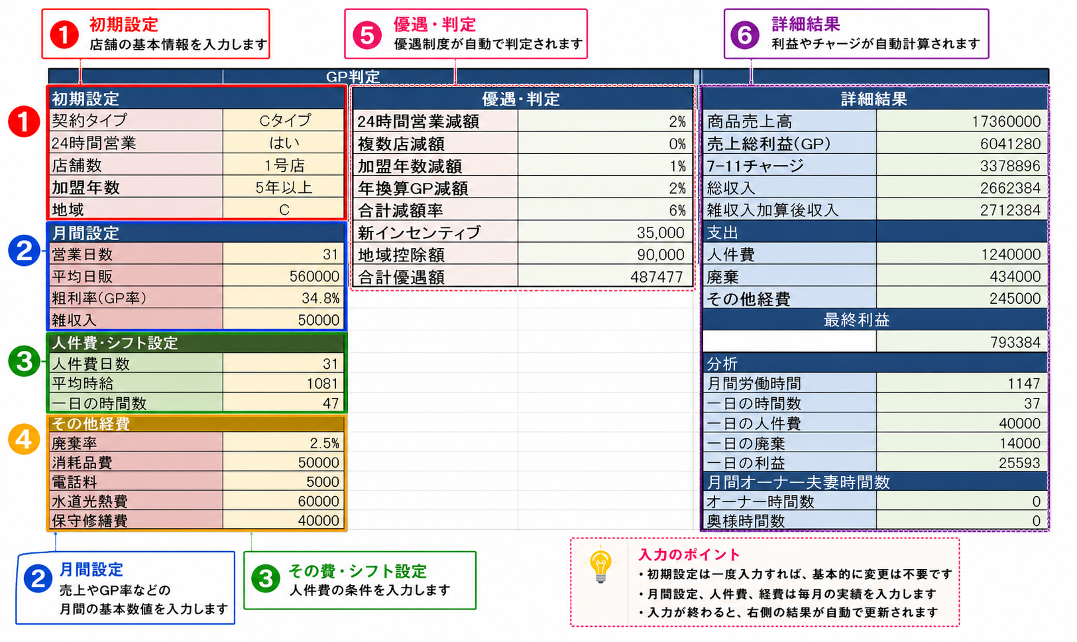Select the 廃棄率 value cell 2.5%

(284, 442)
